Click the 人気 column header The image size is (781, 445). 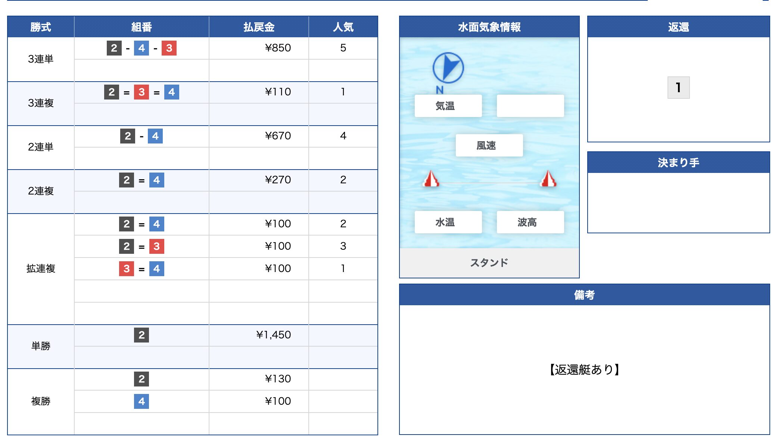click(x=343, y=27)
